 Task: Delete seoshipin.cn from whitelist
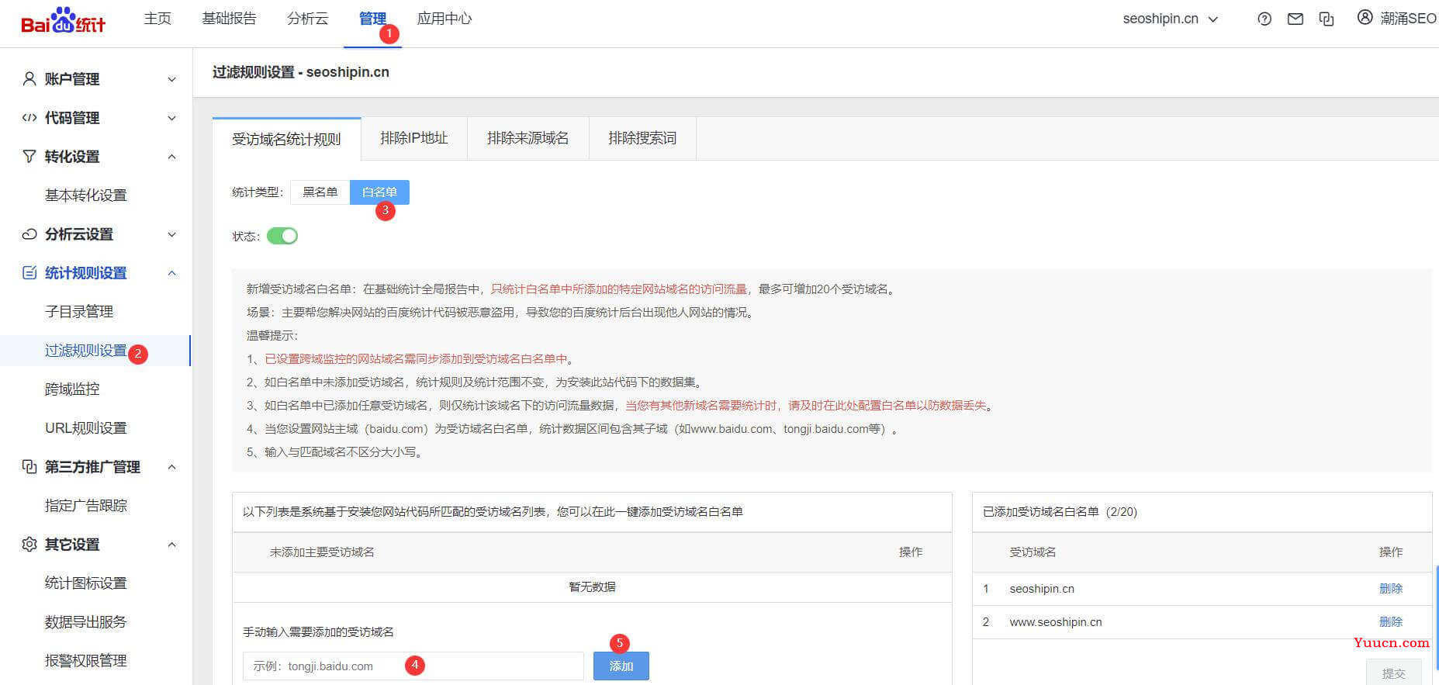pyautogui.click(x=1391, y=589)
